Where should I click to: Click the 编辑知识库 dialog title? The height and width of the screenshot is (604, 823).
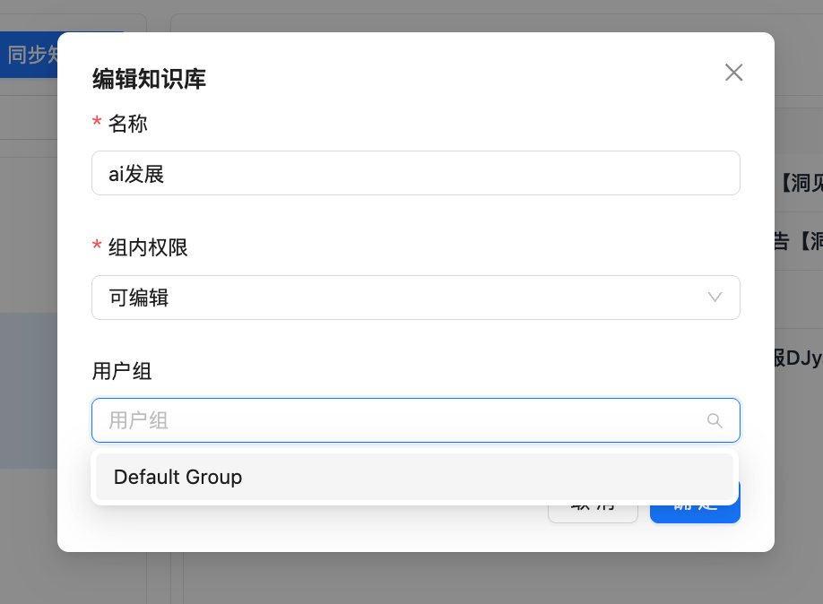149,79
